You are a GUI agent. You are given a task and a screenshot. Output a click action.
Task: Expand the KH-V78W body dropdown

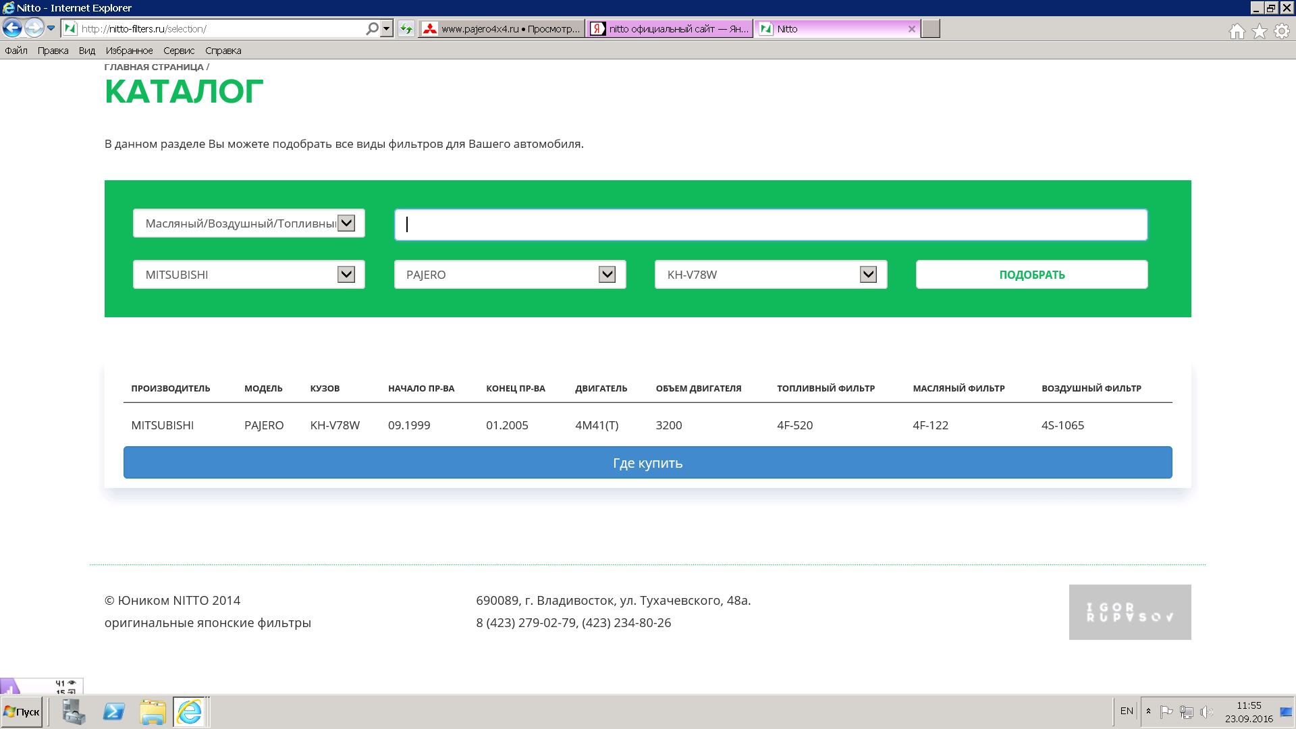tap(868, 274)
